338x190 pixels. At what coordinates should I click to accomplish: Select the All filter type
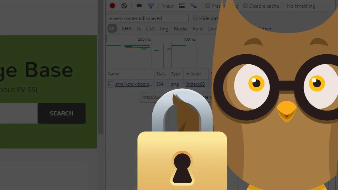(112, 29)
